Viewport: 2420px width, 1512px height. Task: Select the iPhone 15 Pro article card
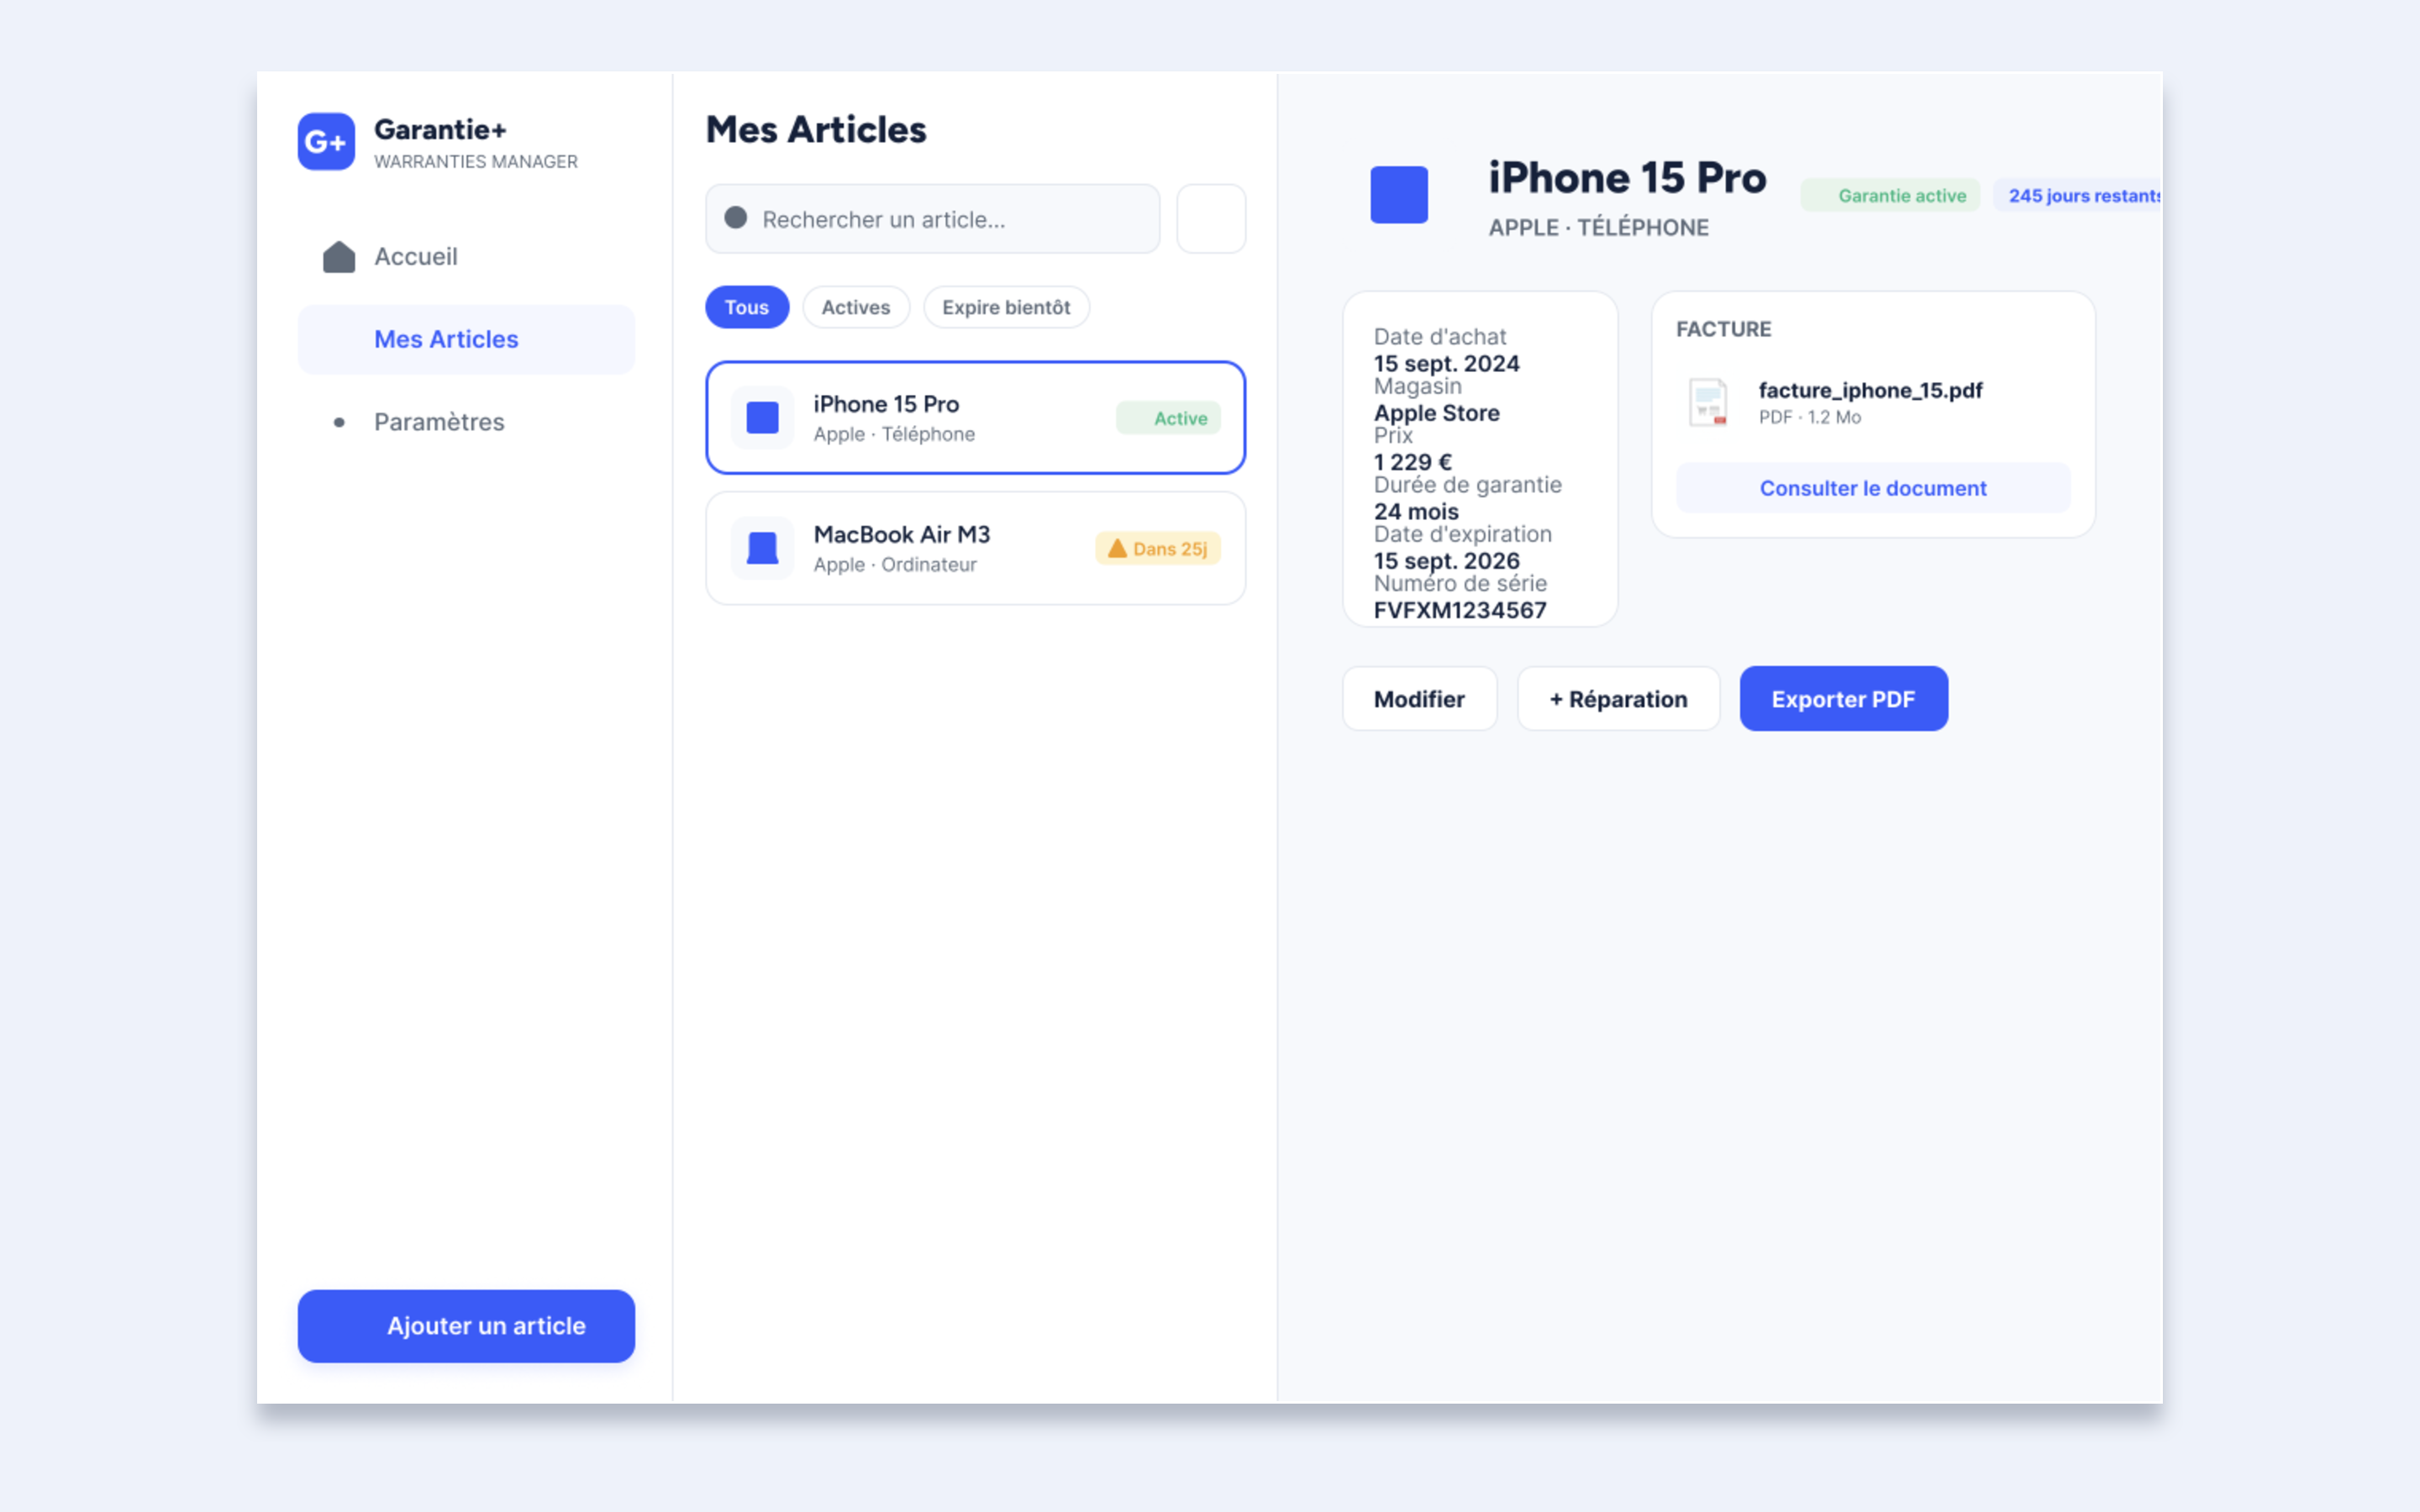[x=975, y=418]
